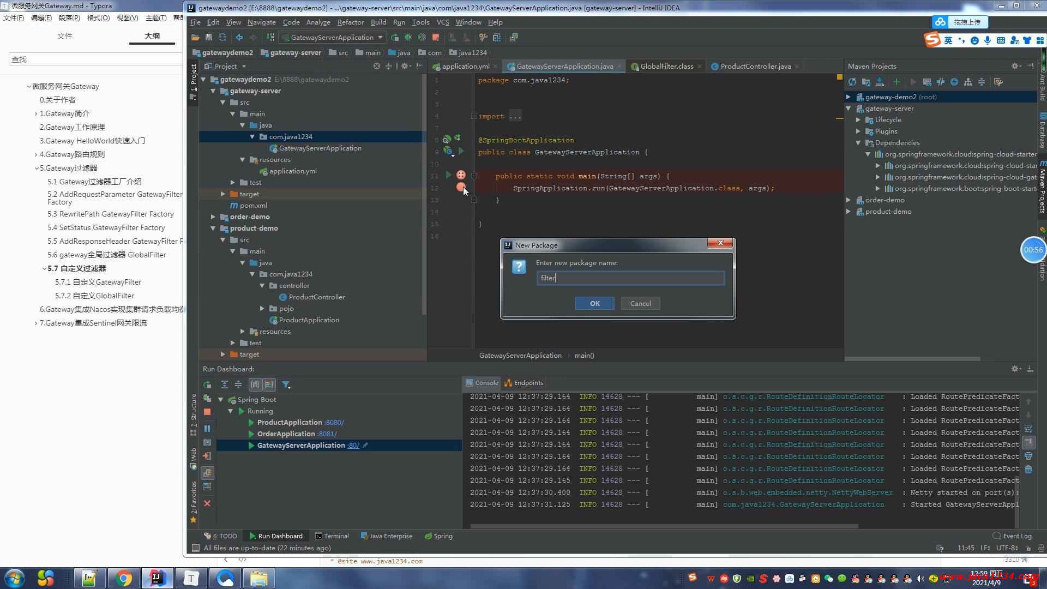Open the :8080/ link of ProductApplication
The image size is (1047, 589).
pos(334,422)
